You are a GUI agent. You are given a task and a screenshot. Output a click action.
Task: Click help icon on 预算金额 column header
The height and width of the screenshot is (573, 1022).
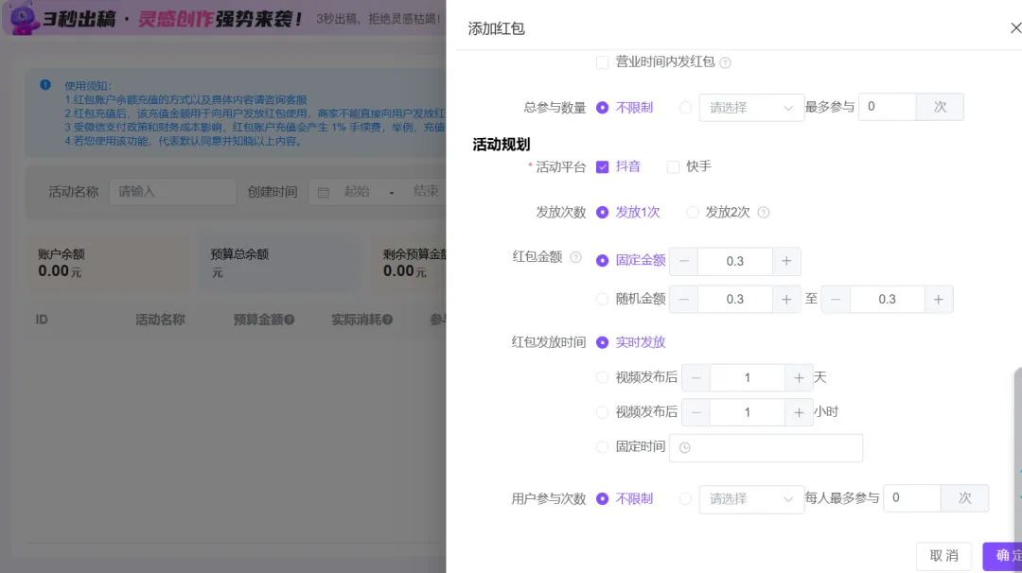(x=289, y=319)
